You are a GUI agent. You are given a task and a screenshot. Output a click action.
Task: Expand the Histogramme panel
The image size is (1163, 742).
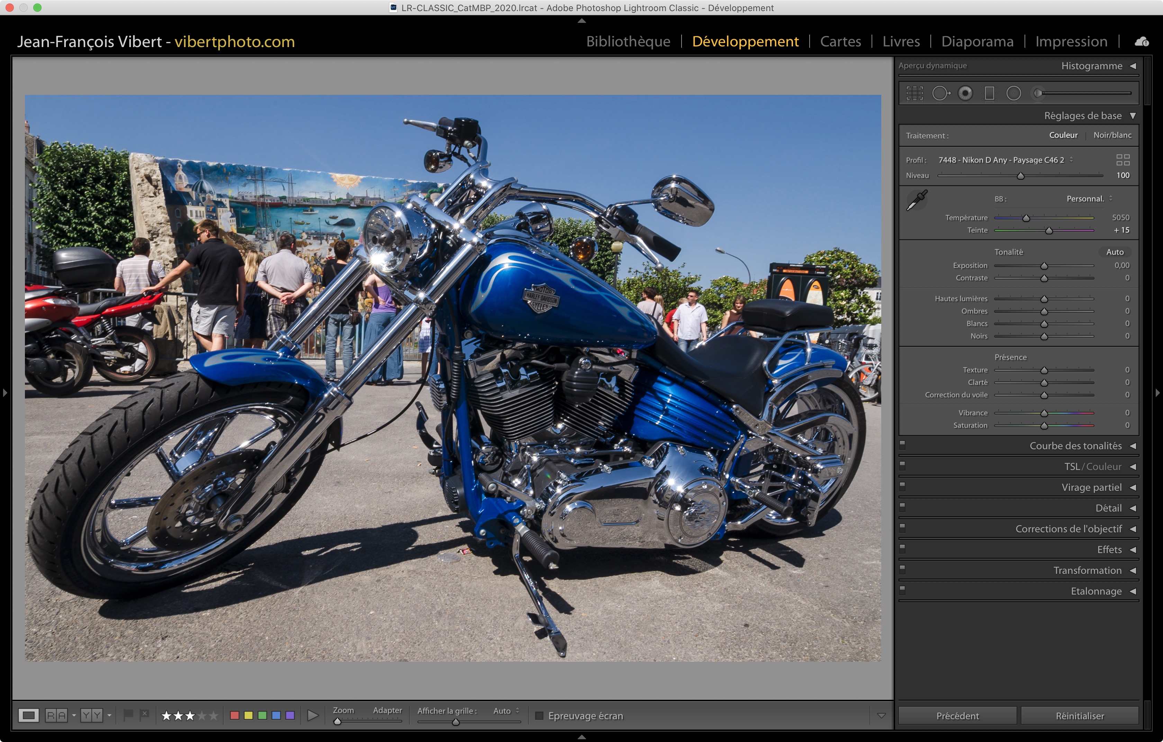pos(1133,66)
